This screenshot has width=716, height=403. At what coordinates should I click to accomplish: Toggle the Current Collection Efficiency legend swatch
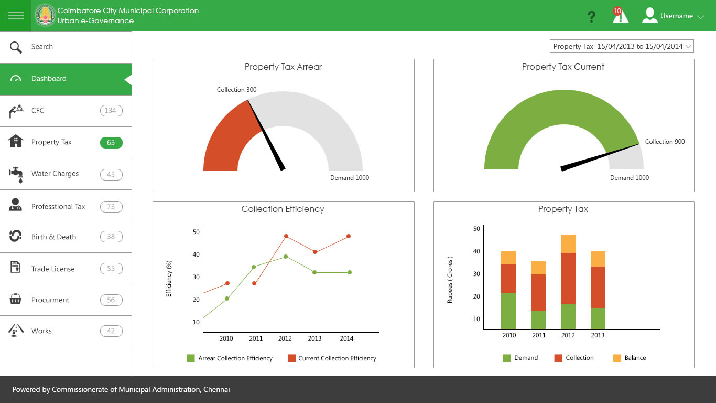tap(292, 358)
